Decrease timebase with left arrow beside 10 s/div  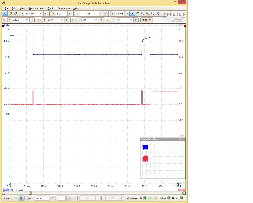click(22, 14)
